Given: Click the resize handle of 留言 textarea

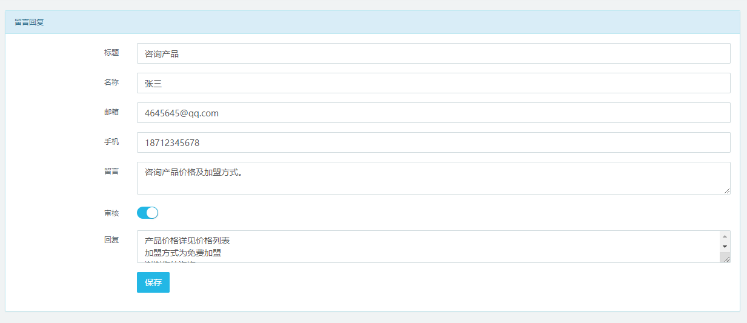Looking at the screenshot, I should click(x=726, y=190).
